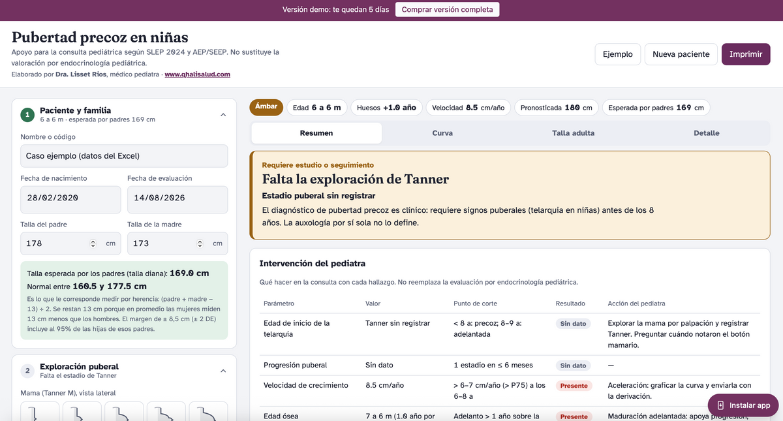Click the 'Falta la exploración de Tanner' heading

point(356,179)
